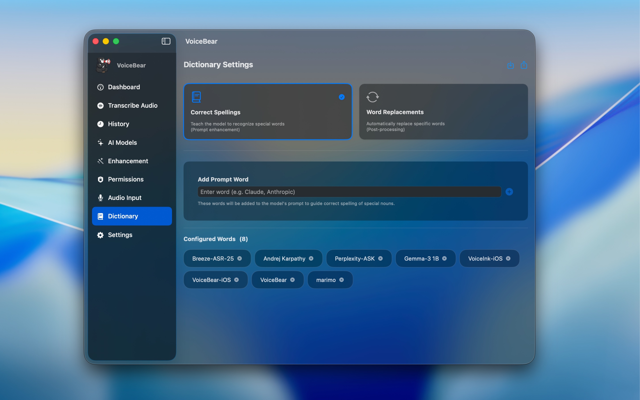Click the circular arrows Word Replacements icon
This screenshot has width=640, height=400.
[x=372, y=97]
